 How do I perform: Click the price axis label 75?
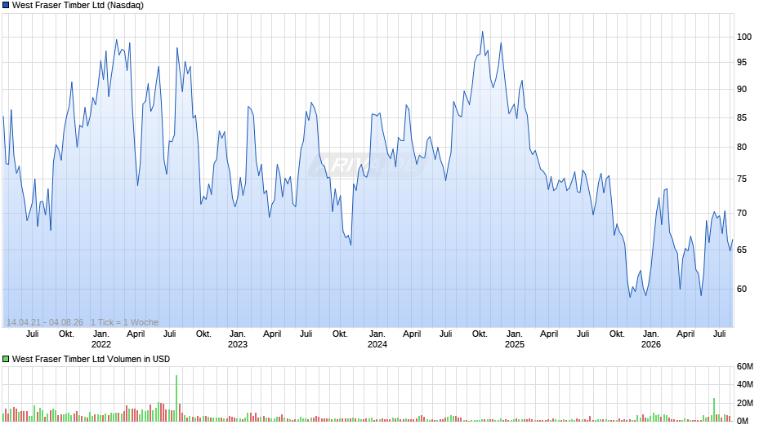742,179
